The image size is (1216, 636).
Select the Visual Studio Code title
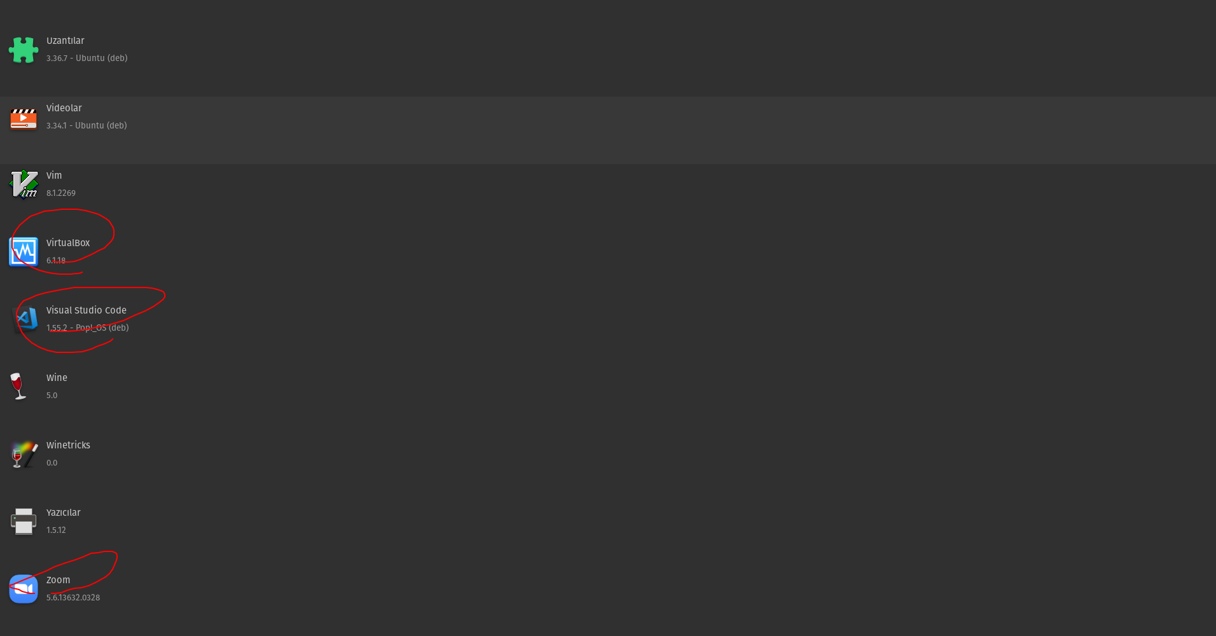point(87,310)
